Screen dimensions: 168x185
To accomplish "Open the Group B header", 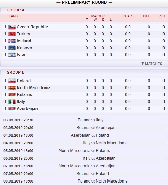I will 16,72.
